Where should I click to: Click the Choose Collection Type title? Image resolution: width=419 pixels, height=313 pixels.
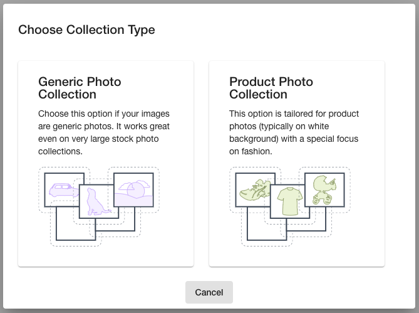[x=86, y=29]
